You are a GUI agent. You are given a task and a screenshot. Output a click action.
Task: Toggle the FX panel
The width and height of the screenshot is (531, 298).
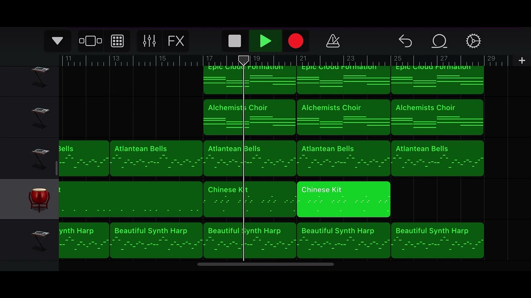[176, 41]
